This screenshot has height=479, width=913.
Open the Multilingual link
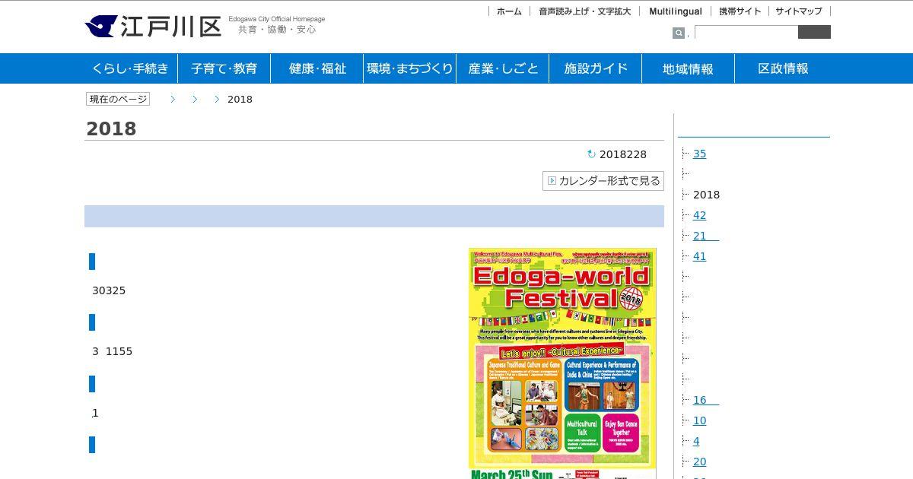click(676, 11)
